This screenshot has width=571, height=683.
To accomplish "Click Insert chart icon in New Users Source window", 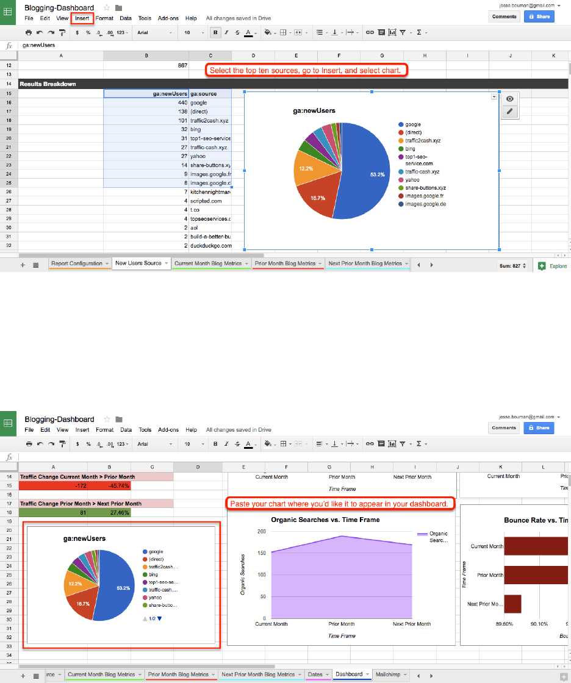I will [x=392, y=33].
